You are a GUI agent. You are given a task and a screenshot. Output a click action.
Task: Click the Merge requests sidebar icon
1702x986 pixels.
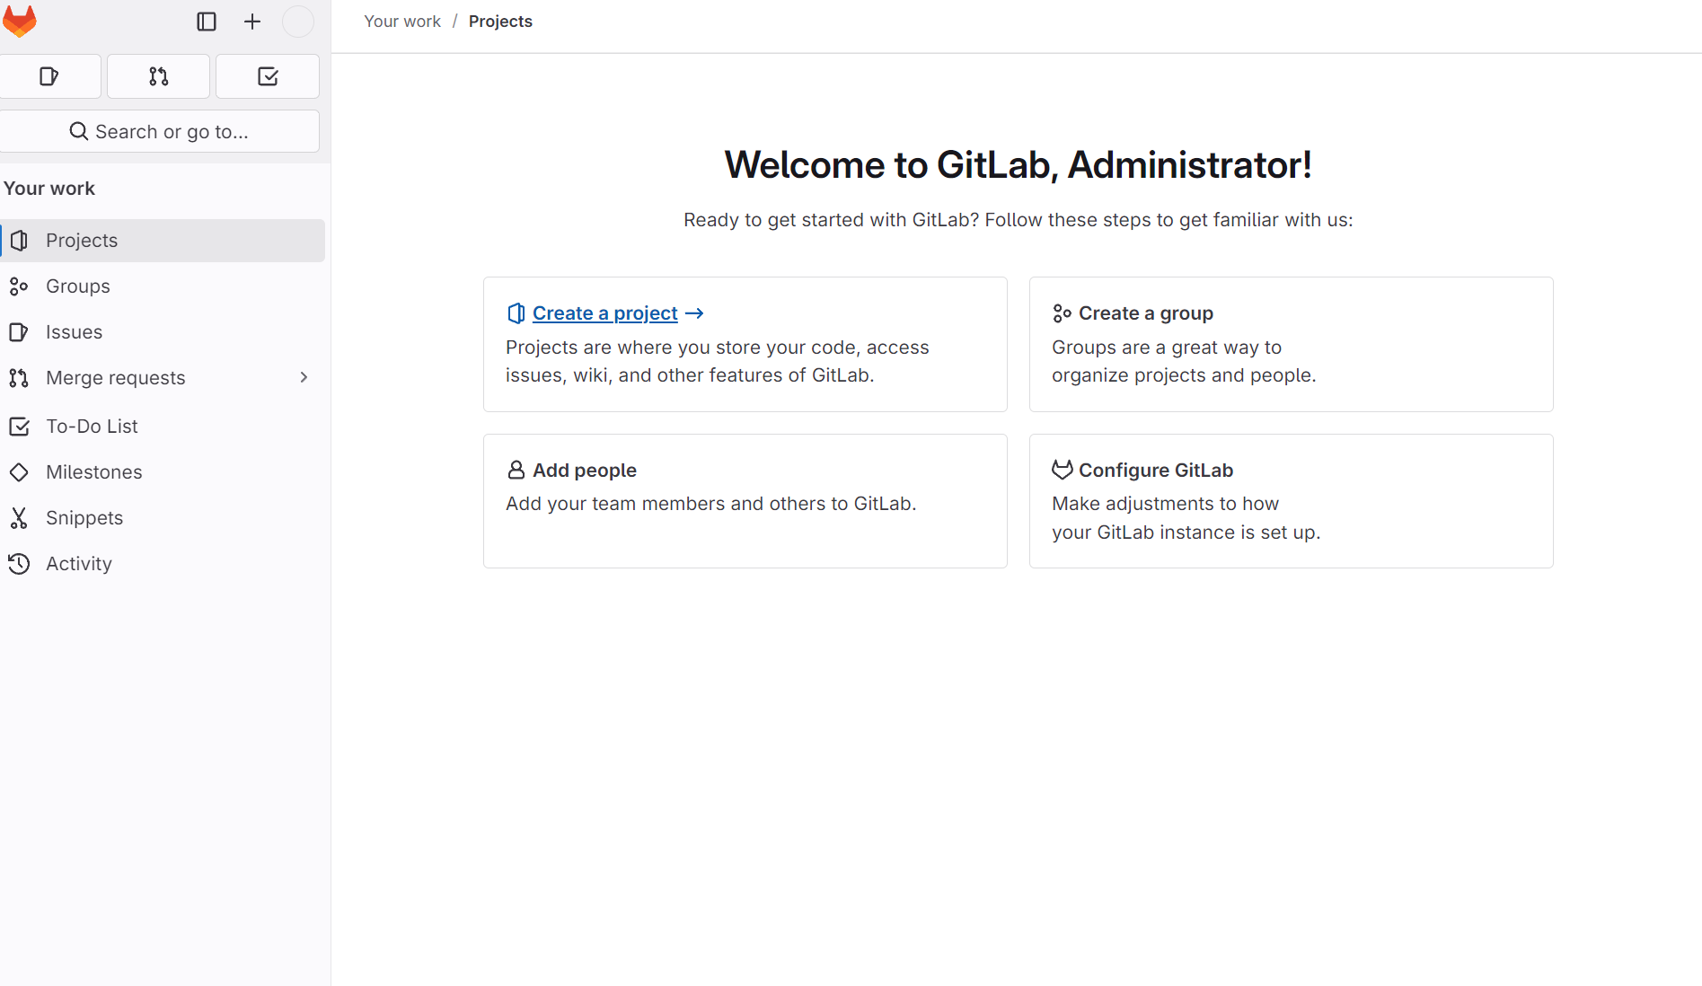pyautogui.click(x=19, y=378)
